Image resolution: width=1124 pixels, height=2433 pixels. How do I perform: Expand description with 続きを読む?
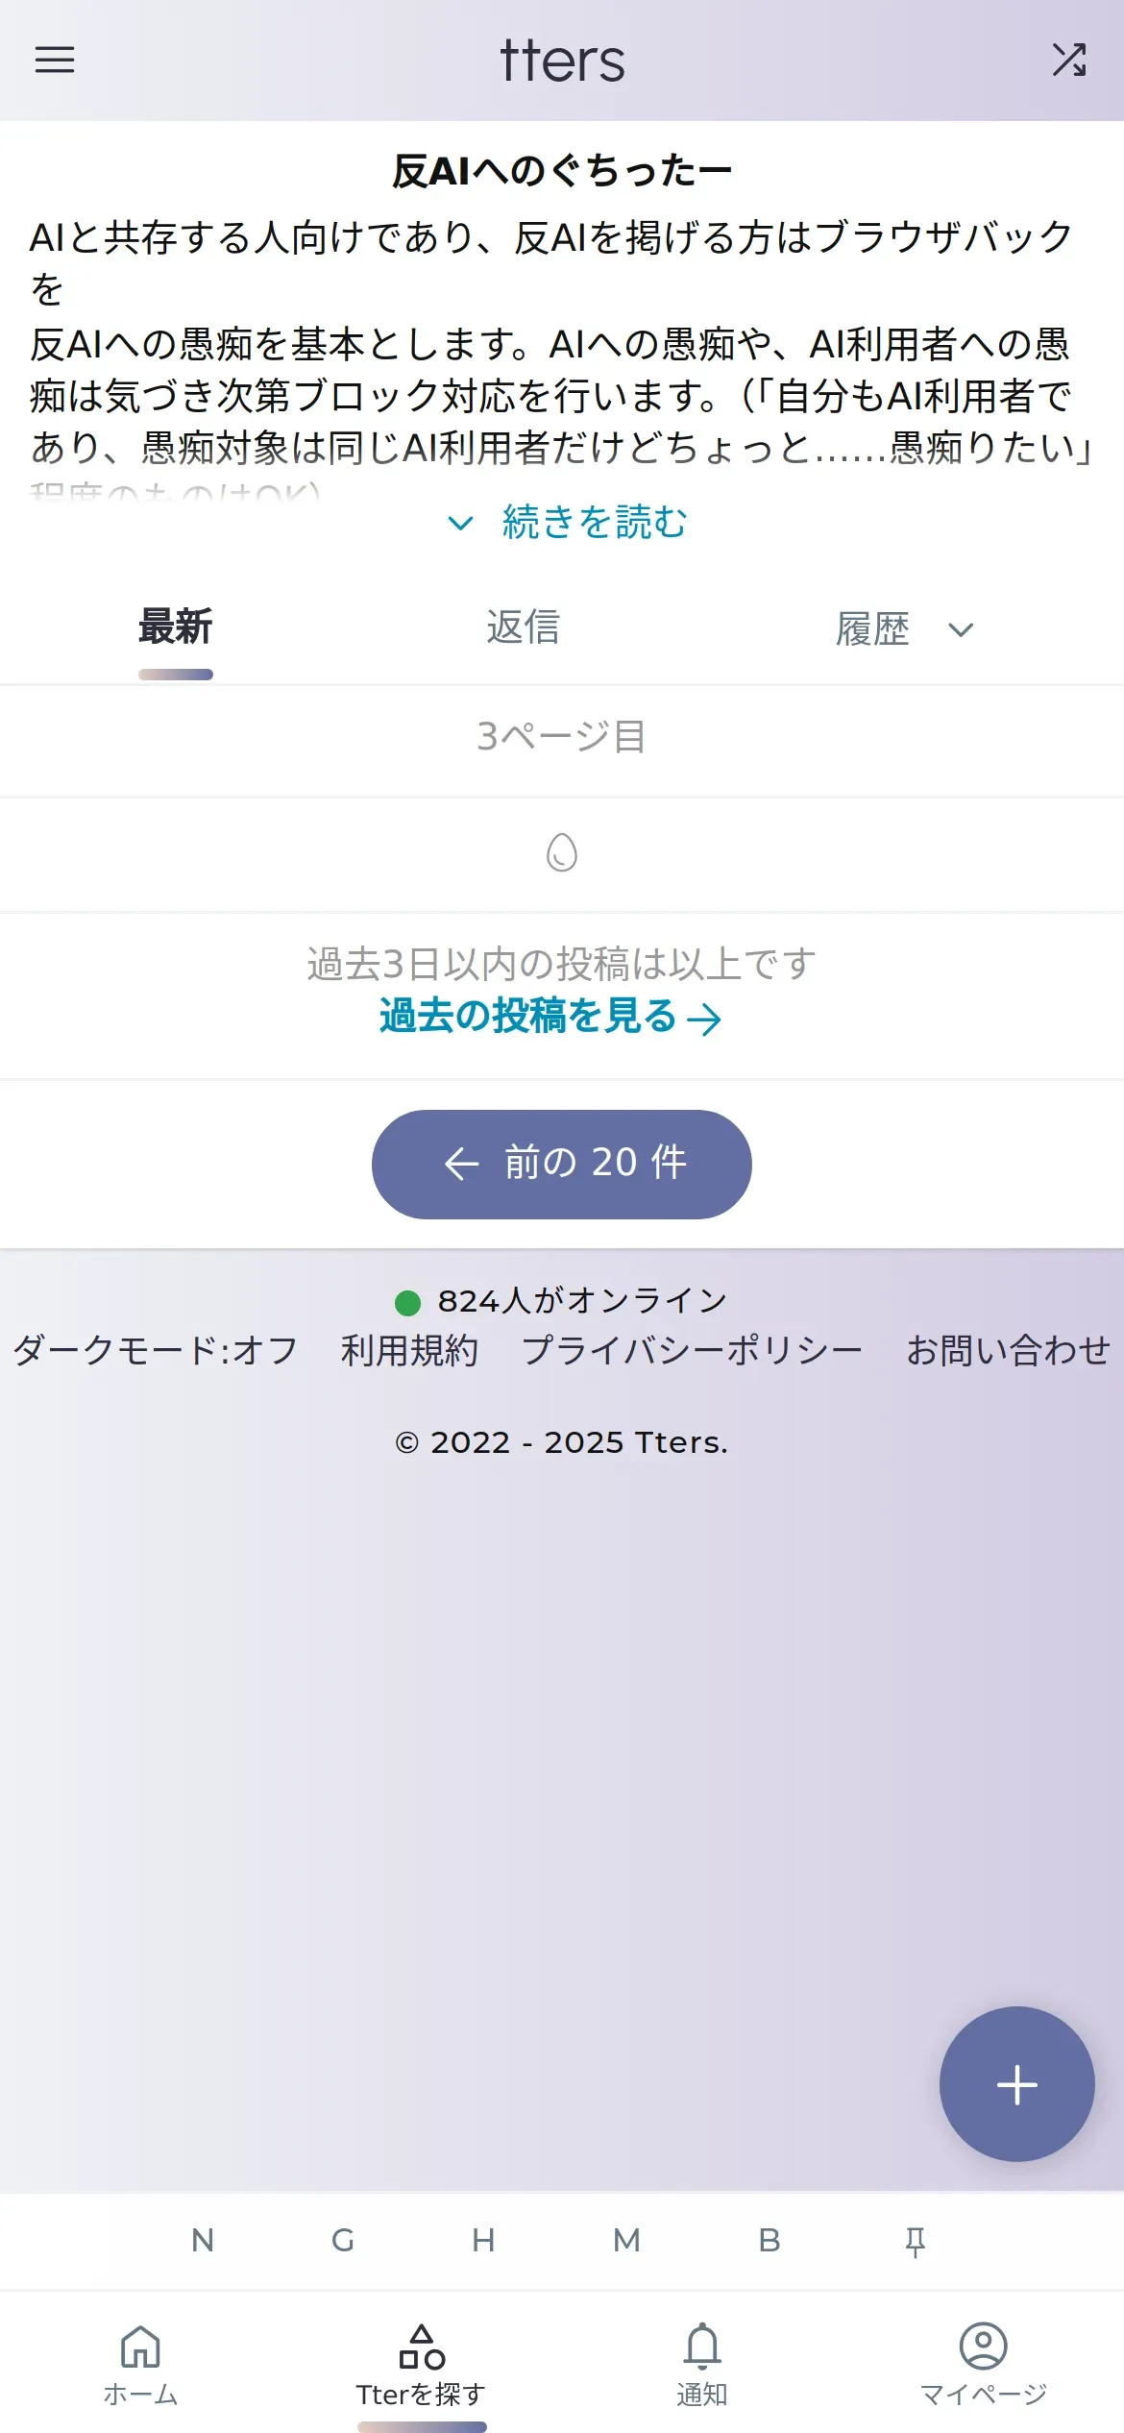click(x=569, y=522)
